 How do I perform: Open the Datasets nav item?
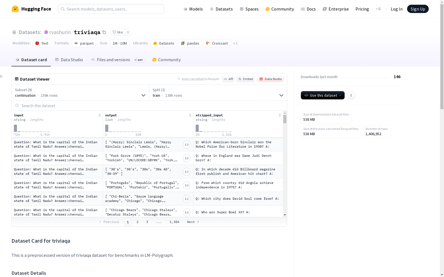pos(221,9)
